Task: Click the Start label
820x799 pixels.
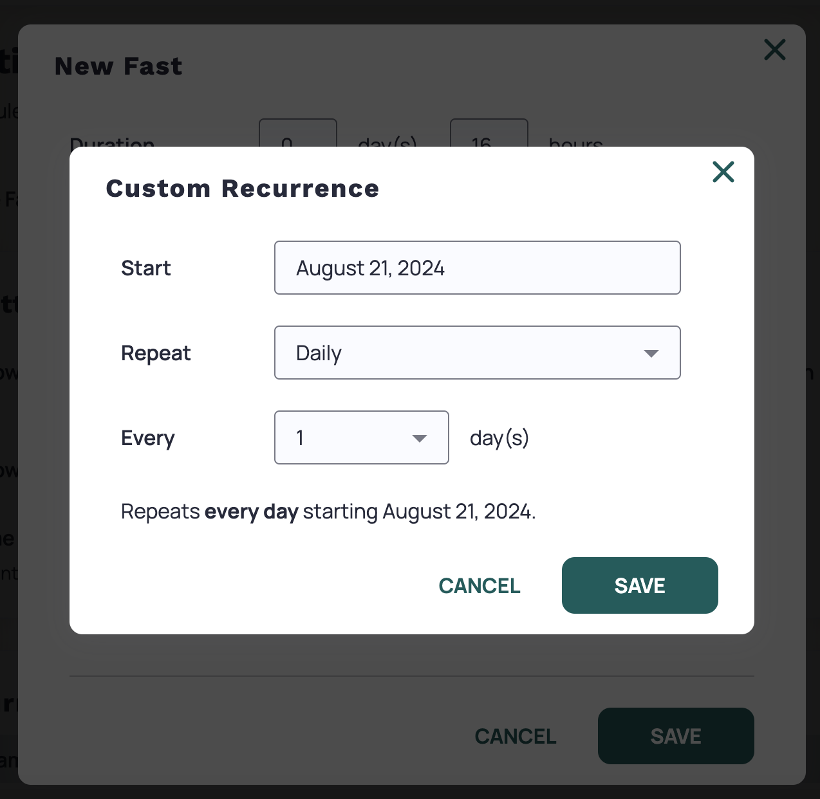Action: 145,268
